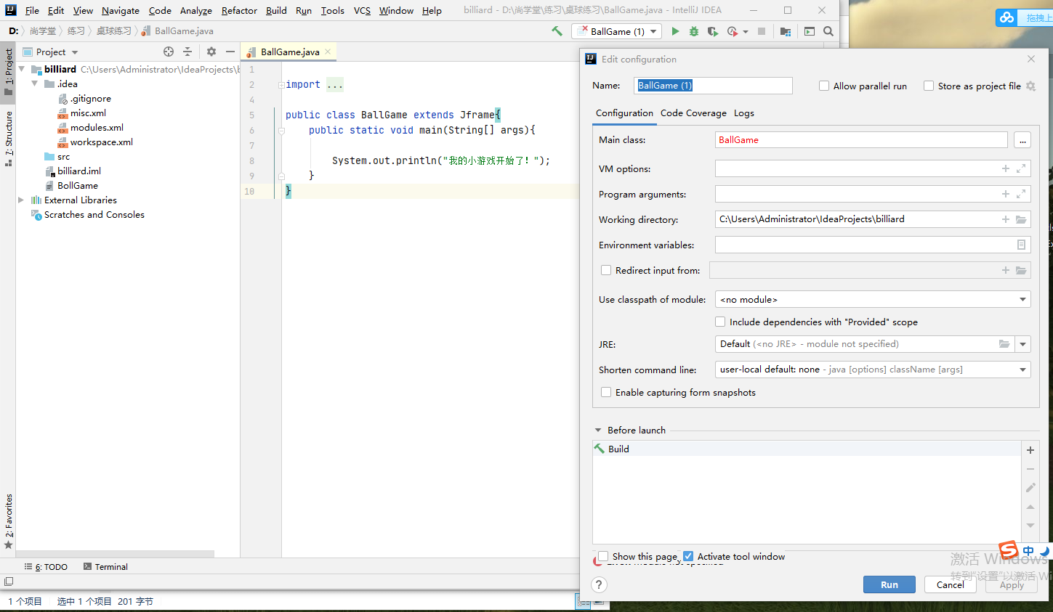Hide the Project panel with minus icon
The image size is (1053, 612).
(230, 52)
